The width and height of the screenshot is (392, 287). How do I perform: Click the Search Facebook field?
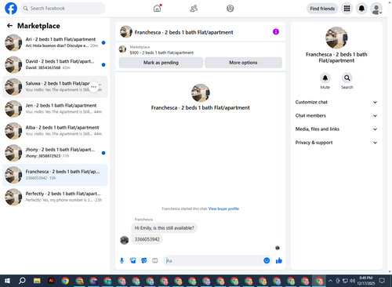(63, 9)
